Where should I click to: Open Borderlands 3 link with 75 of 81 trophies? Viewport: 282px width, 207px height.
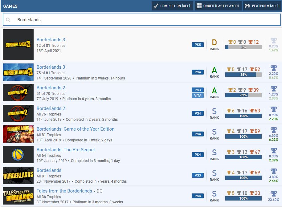coord(51,67)
